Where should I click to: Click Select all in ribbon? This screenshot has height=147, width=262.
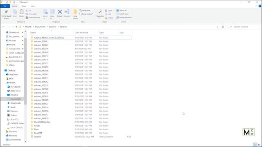coord(122,10)
